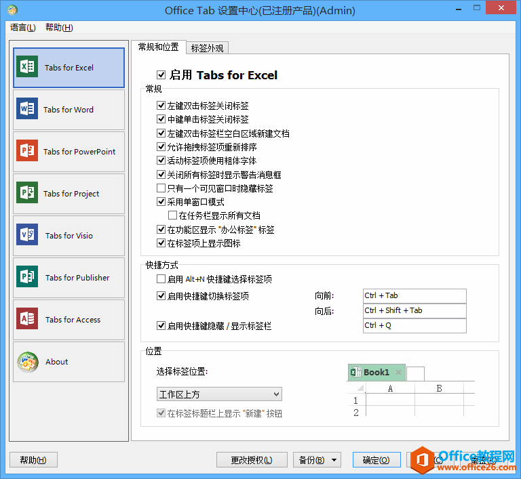
Task: Toggle 左键双击标签关闭标签 checkbox
Action: point(161,106)
